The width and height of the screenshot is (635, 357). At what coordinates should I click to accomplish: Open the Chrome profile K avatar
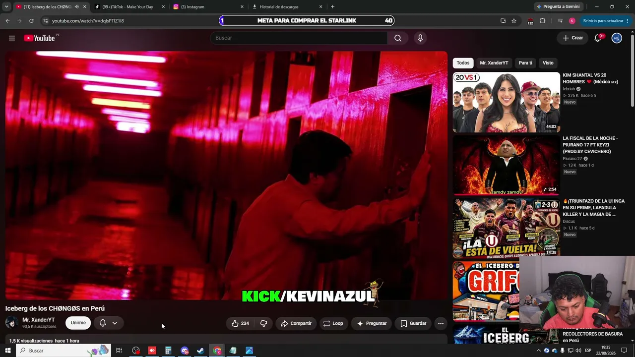tap(572, 21)
